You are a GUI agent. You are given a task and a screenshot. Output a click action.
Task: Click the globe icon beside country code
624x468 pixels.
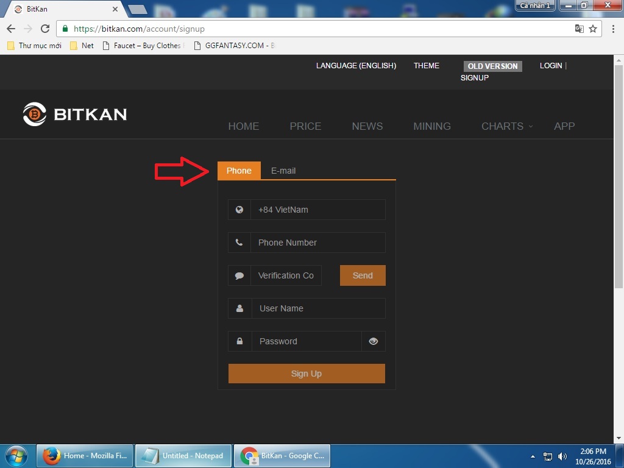pos(239,210)
